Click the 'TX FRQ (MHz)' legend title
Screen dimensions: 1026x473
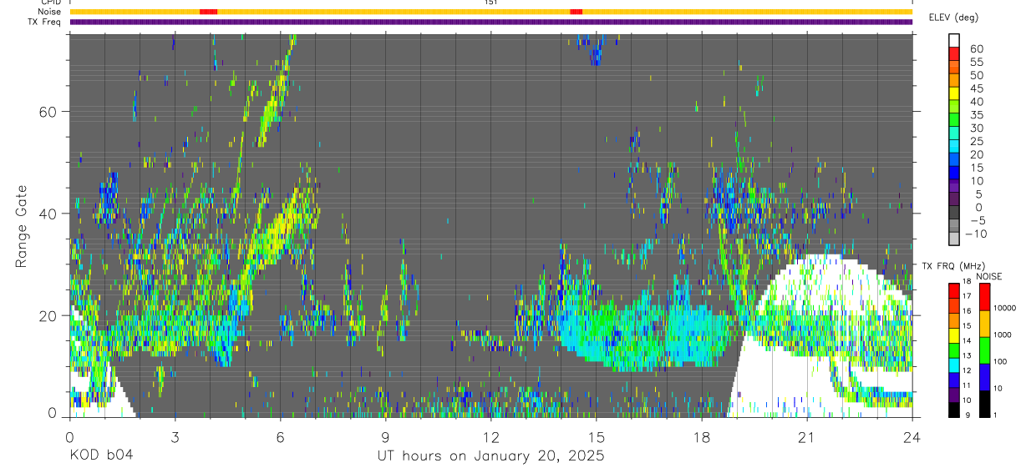click(952, 266)
